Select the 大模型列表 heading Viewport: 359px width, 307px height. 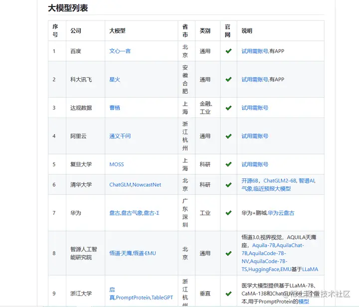pyautogui.click(x=68, y=8)
